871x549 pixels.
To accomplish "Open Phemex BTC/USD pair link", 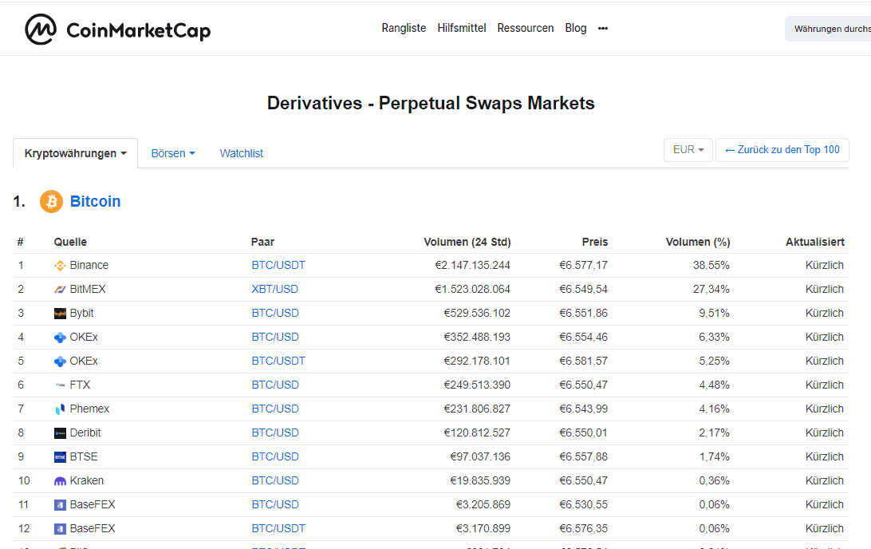I will [x=275, y=409].
